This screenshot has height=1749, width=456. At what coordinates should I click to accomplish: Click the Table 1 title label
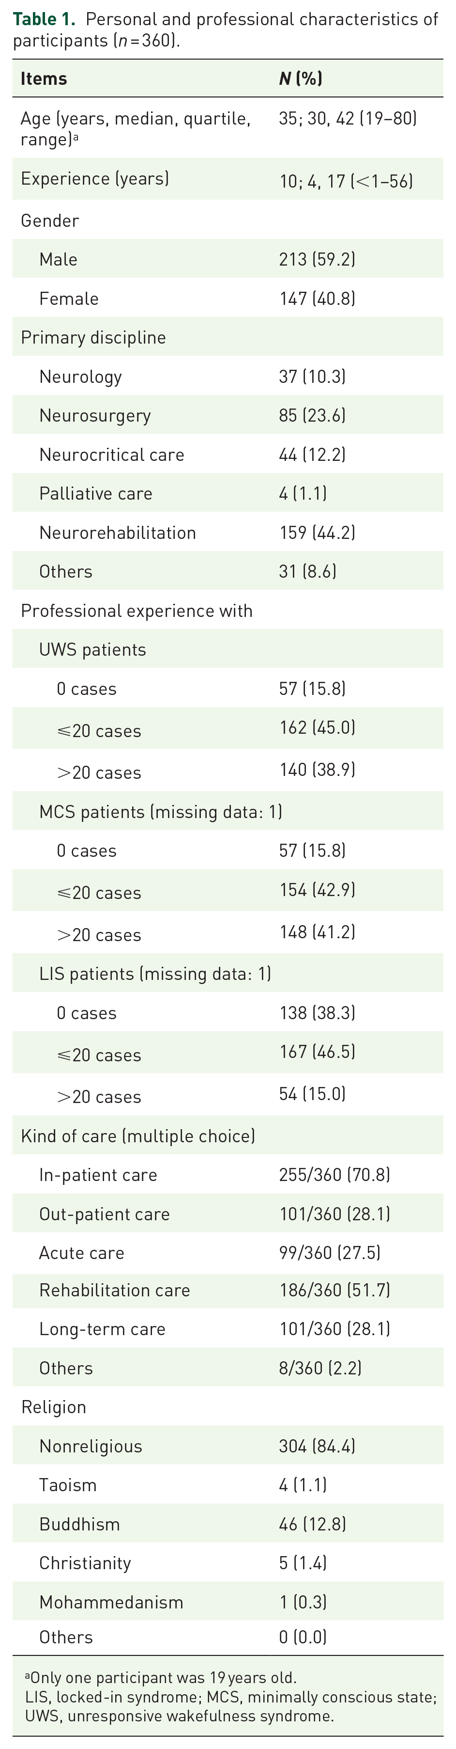[44, 18]
